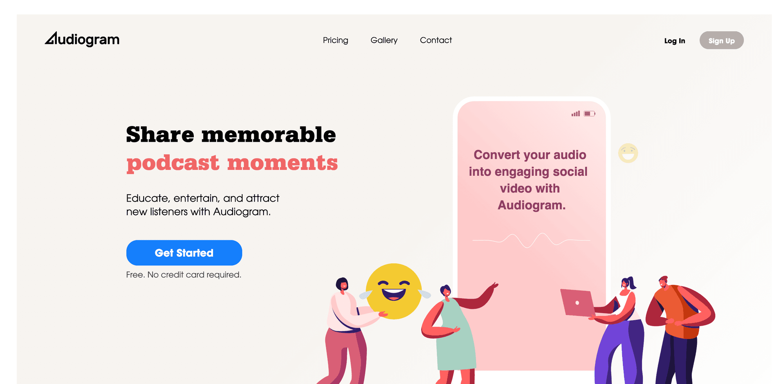This screenshot has width=783, height=384.
Task: Click the audio waveform line on phone
Action: tap(531, 240)
